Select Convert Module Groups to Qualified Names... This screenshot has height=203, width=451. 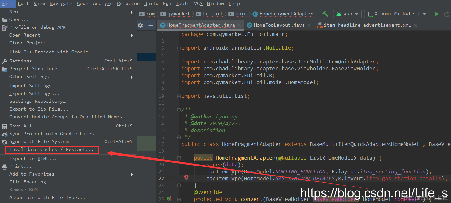pos(70,117)
